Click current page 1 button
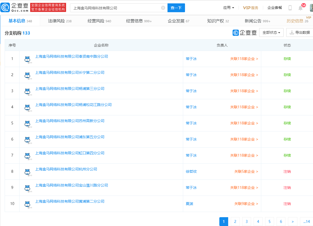313x226 pixels. pos(224,222)
